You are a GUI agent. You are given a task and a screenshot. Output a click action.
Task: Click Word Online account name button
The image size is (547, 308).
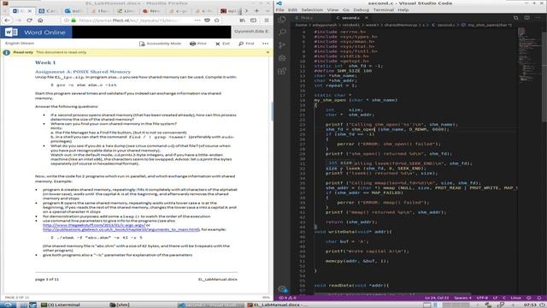click(x=251, y=32)
